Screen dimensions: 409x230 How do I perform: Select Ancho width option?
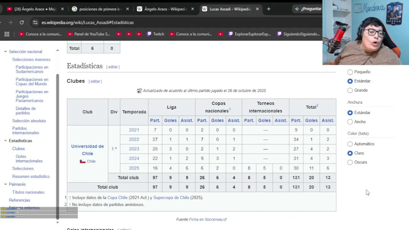(x=350, y=122)
